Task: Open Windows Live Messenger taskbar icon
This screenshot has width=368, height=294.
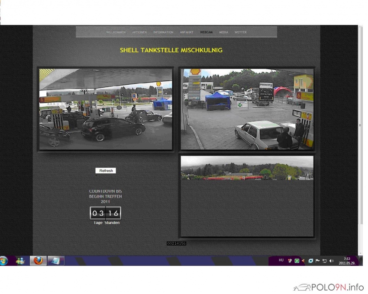Action: click(20, 261)
